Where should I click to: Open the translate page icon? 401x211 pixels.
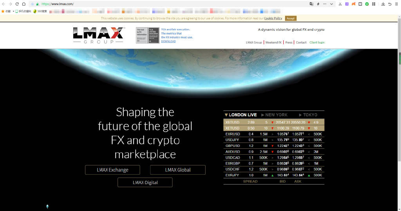click(312, 4)
